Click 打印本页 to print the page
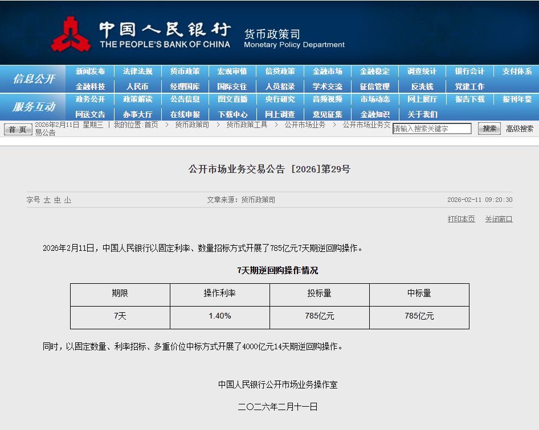The width and height of the screenshot is (539, 430). pos(461,219)
